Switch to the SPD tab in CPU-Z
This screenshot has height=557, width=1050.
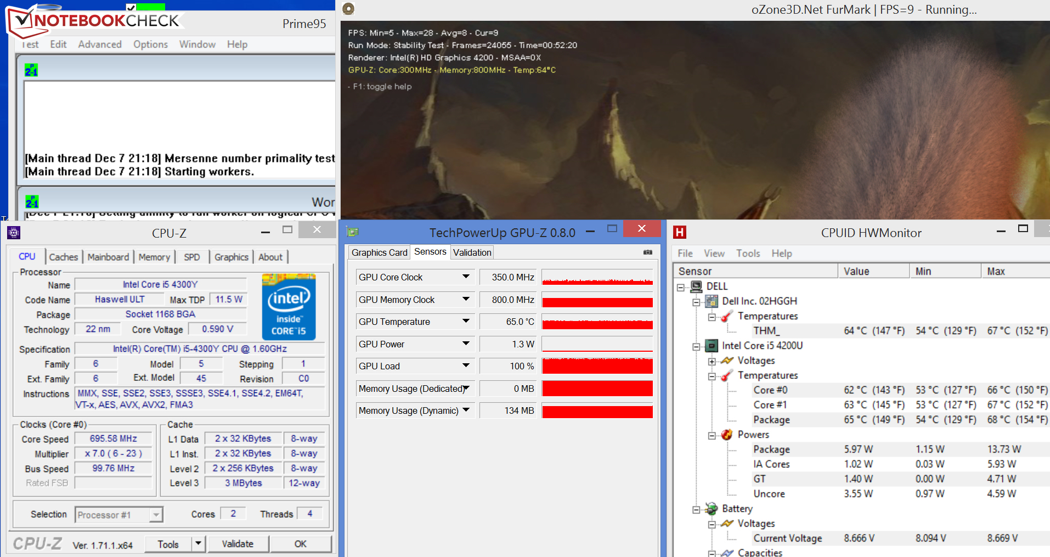[x=191, y=257]
